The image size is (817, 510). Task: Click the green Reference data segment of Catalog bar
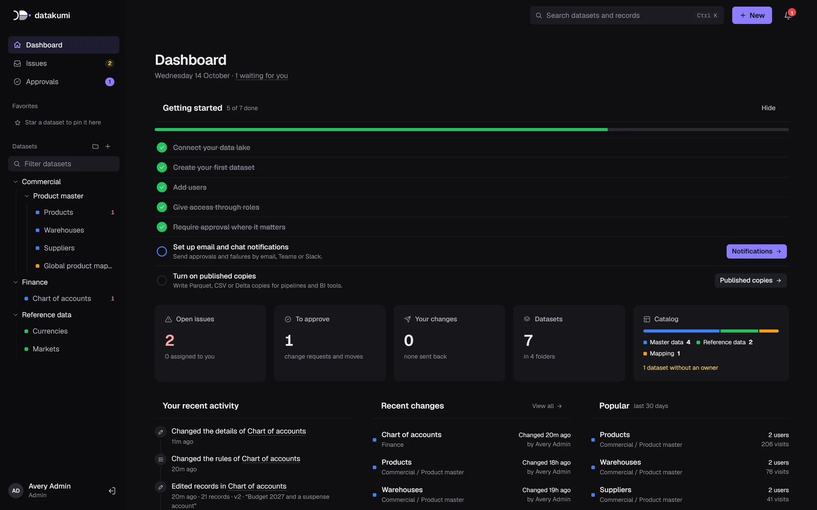[739, 331]
